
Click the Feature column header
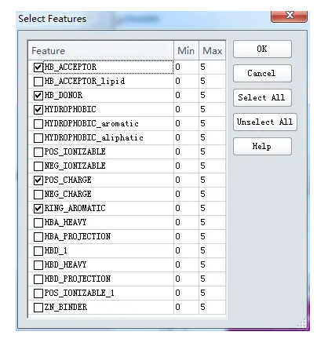pos(101,50)
